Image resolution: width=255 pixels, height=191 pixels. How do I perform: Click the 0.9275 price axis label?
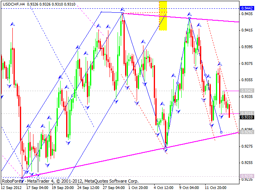[247, 146]
